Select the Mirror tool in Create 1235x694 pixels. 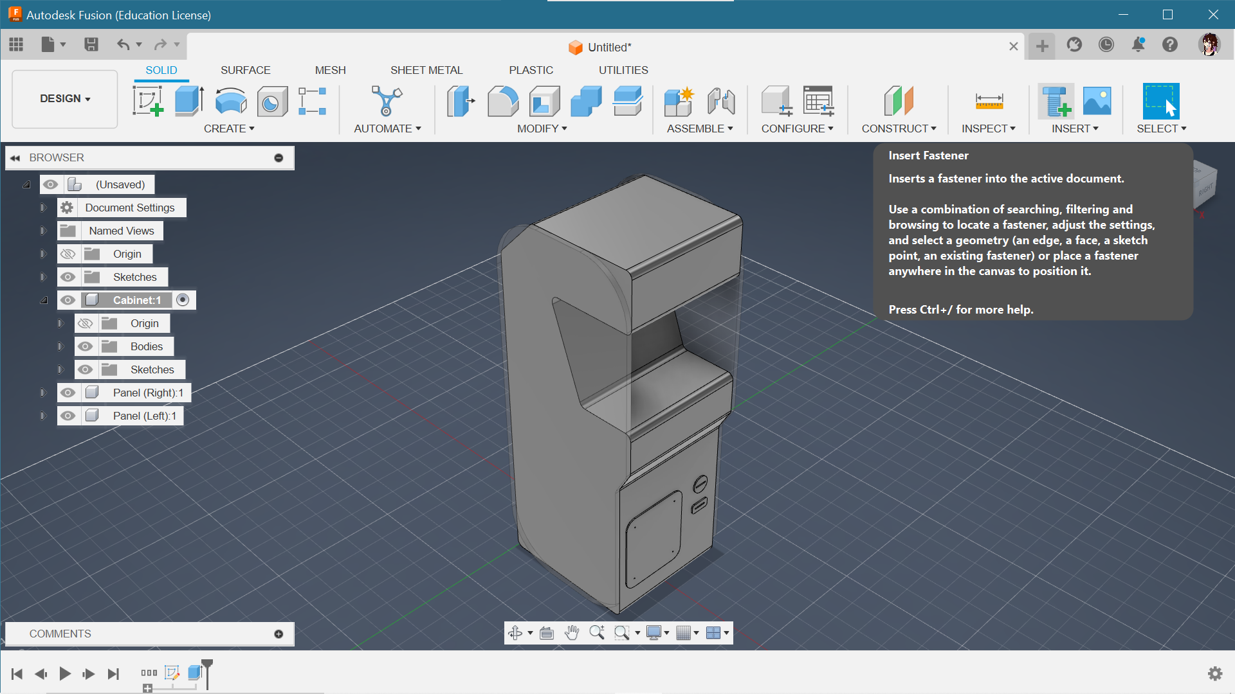(x=229, y=128)
